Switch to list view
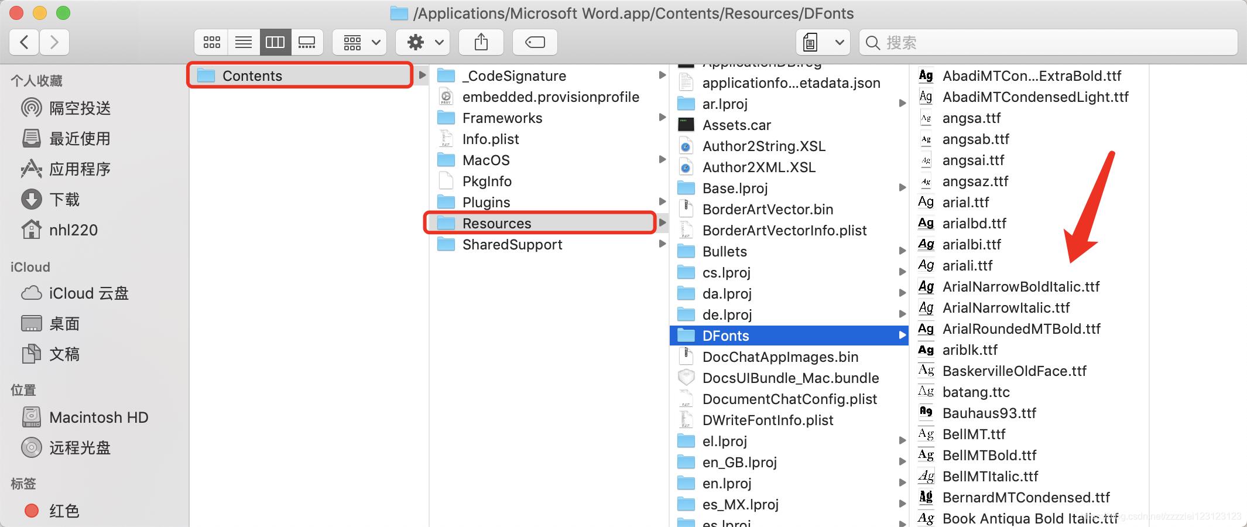The image size is (1247, 527). click(244, 42)
